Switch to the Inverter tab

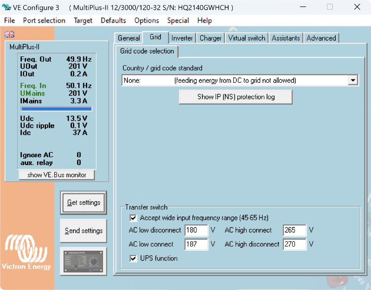pyautogui.click(x=182, y=38)
